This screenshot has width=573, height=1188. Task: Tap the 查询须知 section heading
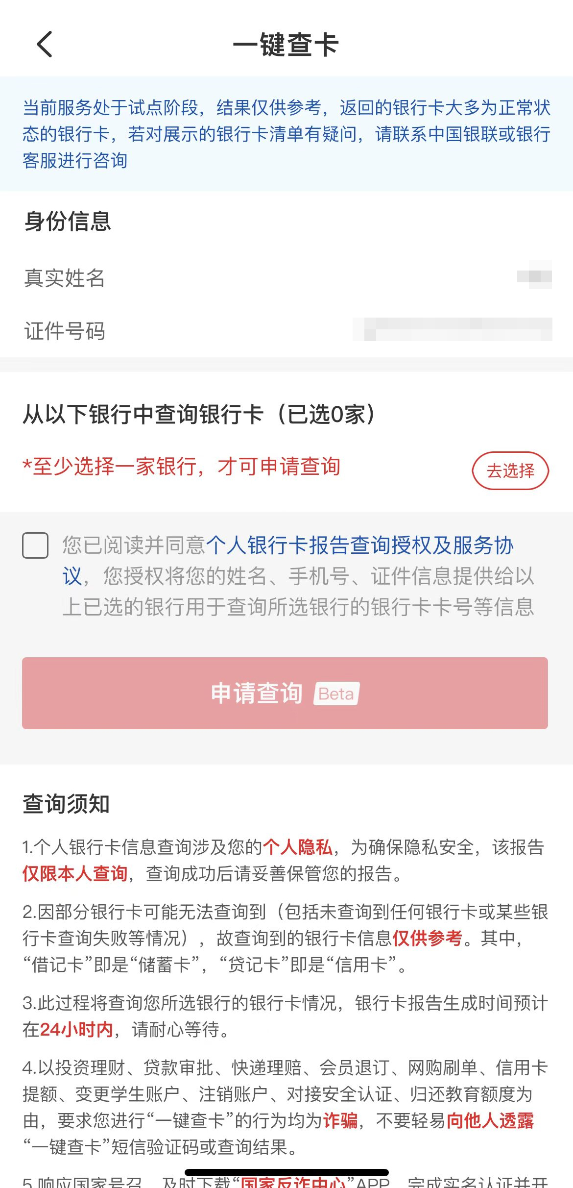pos(66,804)
